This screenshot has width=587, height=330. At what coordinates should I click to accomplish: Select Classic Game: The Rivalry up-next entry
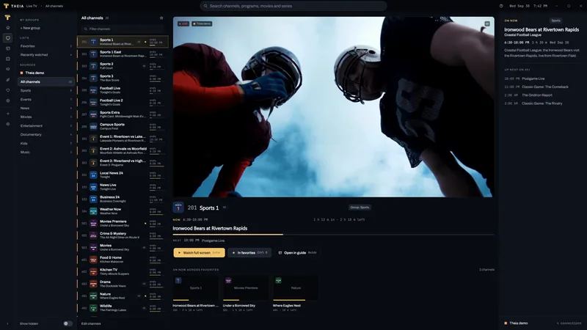coord(542,103)
